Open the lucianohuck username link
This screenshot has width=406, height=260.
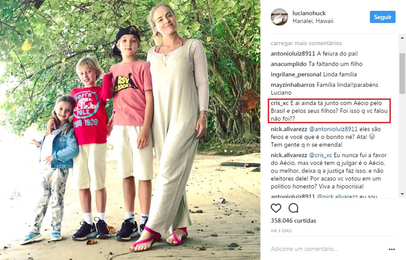pyautogui.click(x=309, y=13)
